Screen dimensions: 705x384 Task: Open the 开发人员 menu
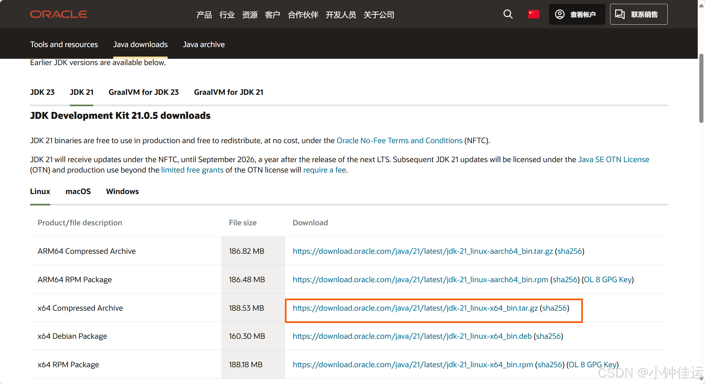click(x=341, y=15)
